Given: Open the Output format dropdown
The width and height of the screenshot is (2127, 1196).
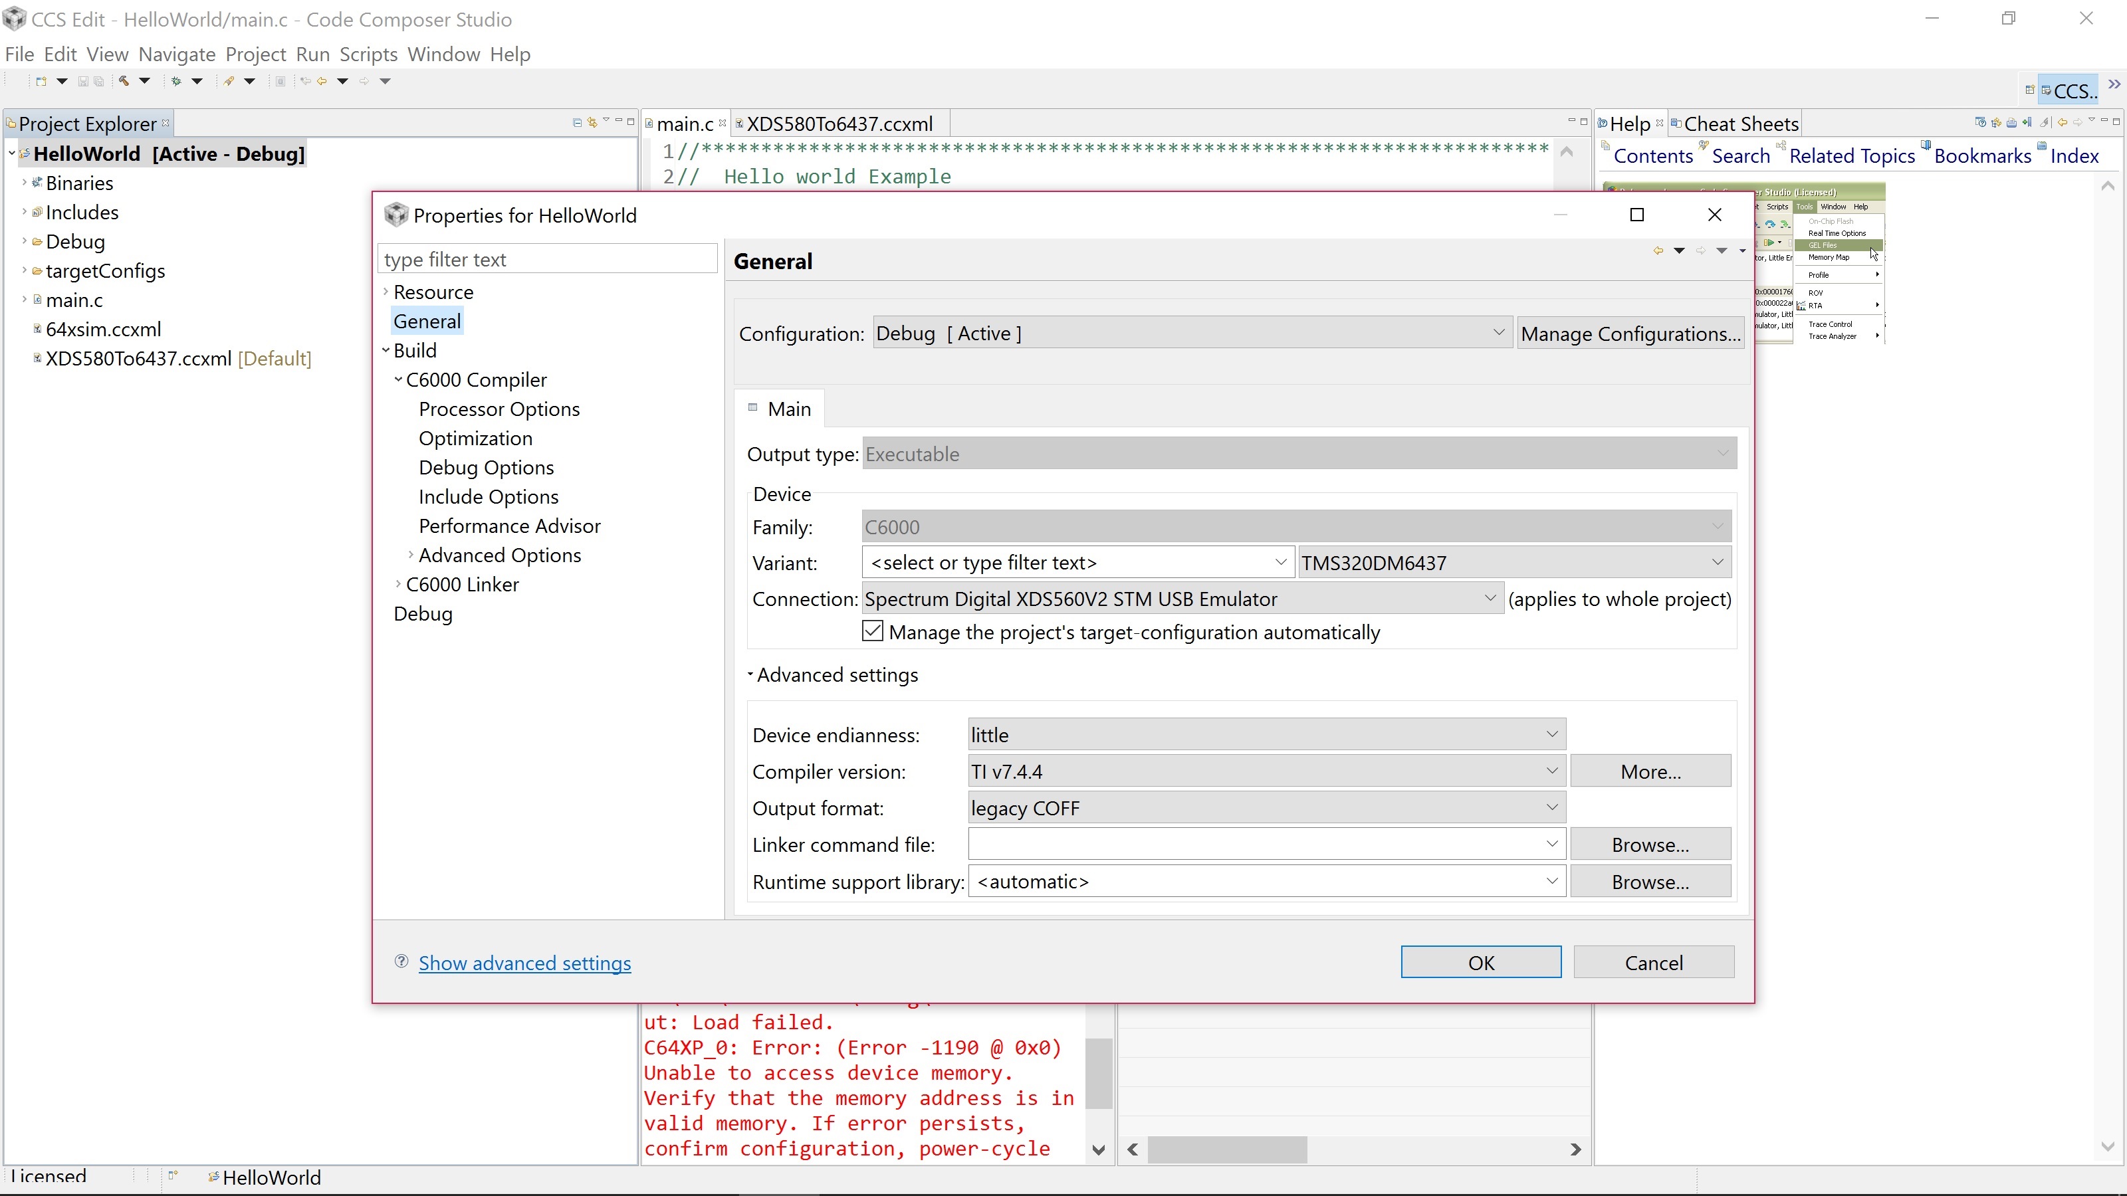Looking at the screenshot, I should point(1267,808).
